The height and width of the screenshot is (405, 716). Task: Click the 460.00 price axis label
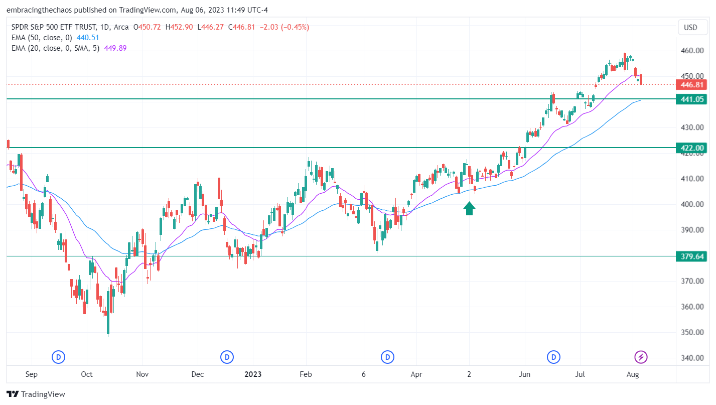(x=693, y=51)
